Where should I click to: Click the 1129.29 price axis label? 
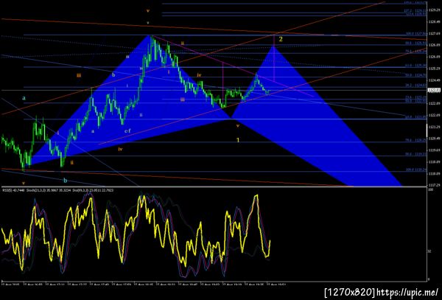coord(434,10)
